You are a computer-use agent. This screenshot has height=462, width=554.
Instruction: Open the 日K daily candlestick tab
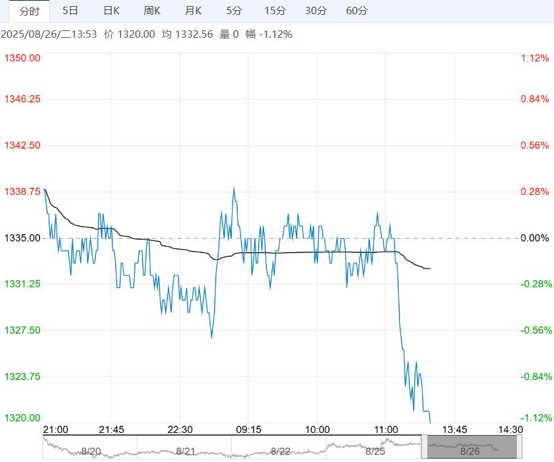point(111,11)
